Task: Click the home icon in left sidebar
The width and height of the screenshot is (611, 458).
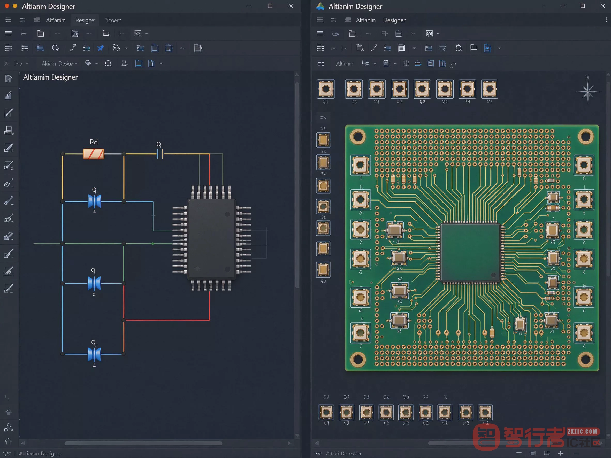Action: (9, 79)
